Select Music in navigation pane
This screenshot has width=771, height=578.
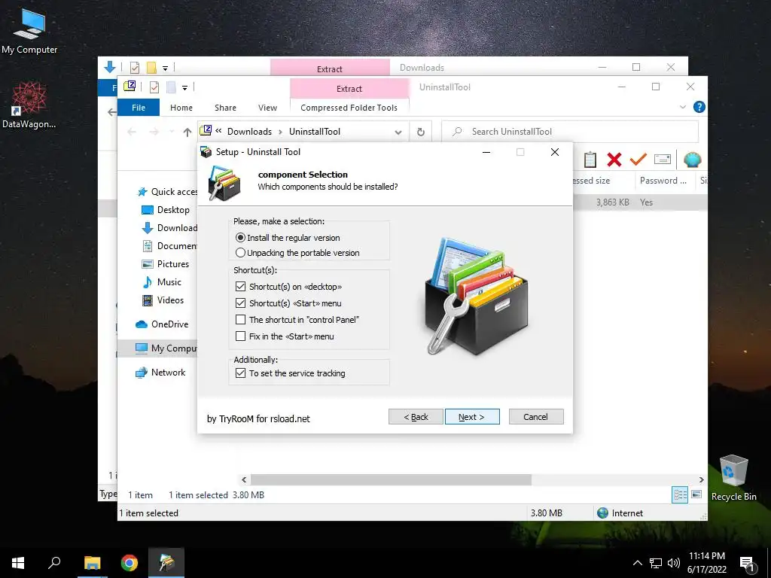coord(162,282)
